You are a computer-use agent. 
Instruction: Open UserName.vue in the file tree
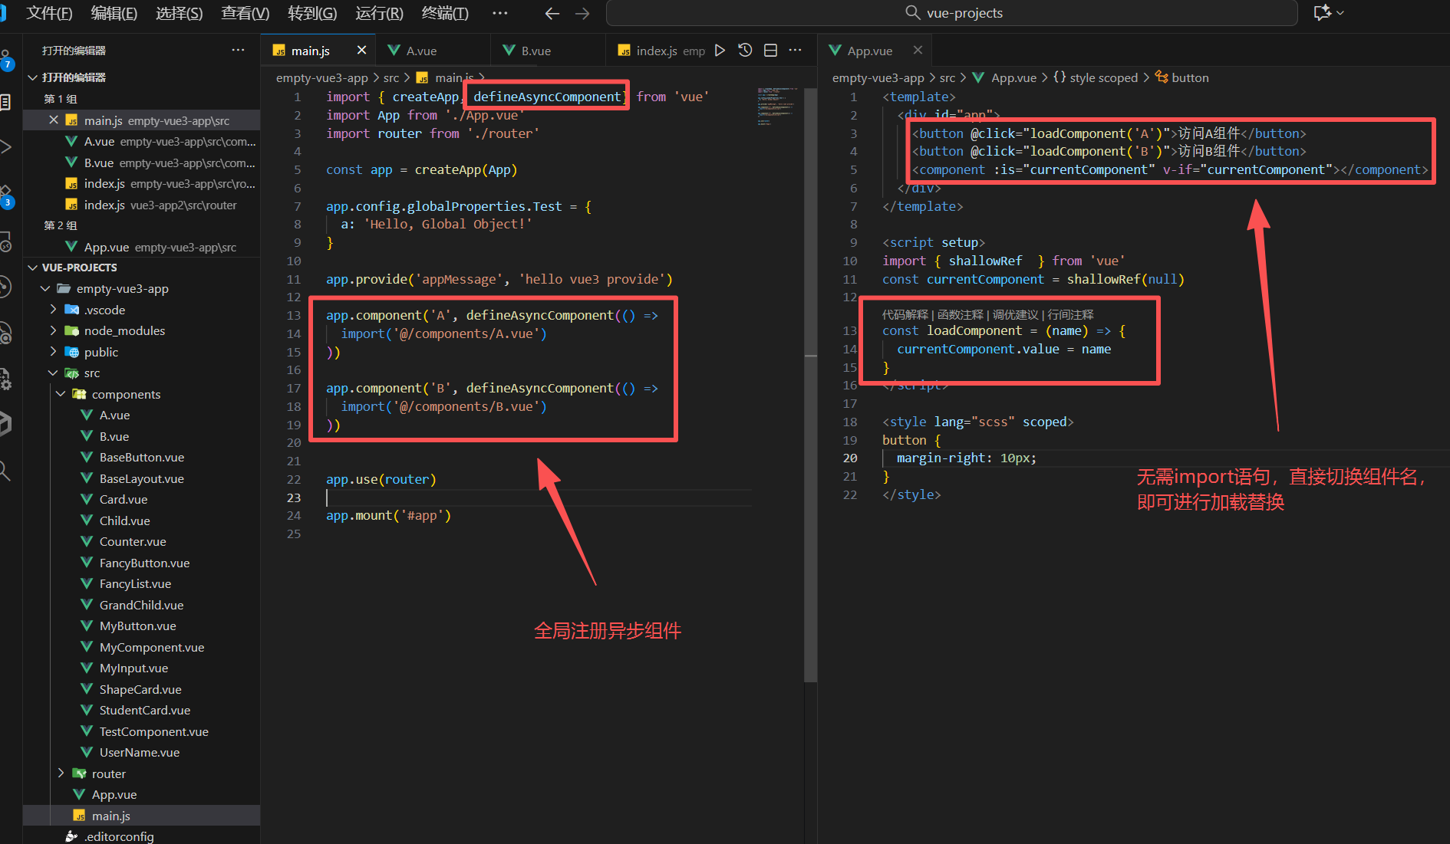142,752
